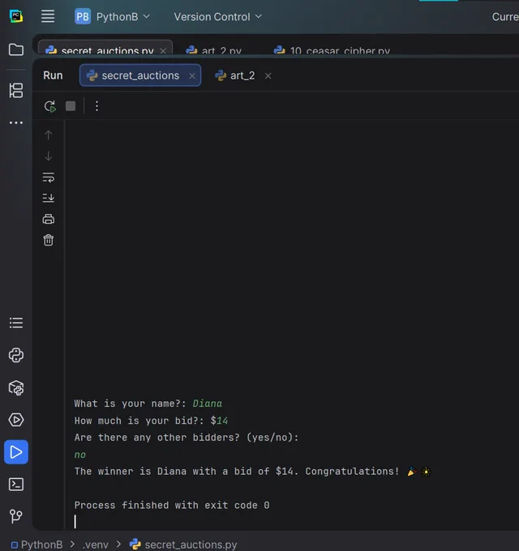Screen dimensions: 519x551
Task: Click the PB project badge icon
Action: point(83,16)
